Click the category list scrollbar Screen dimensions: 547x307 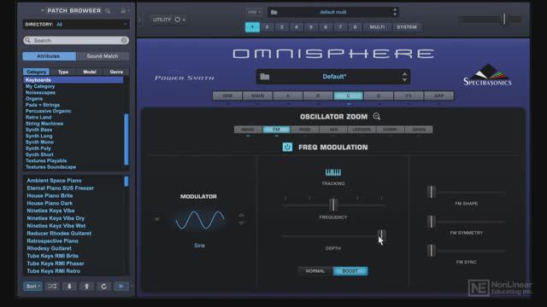126,139
